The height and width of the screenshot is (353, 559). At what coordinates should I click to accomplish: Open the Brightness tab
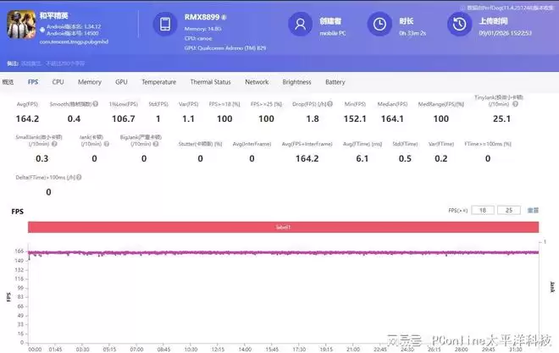pyautogui.click(x=296, y=82)
